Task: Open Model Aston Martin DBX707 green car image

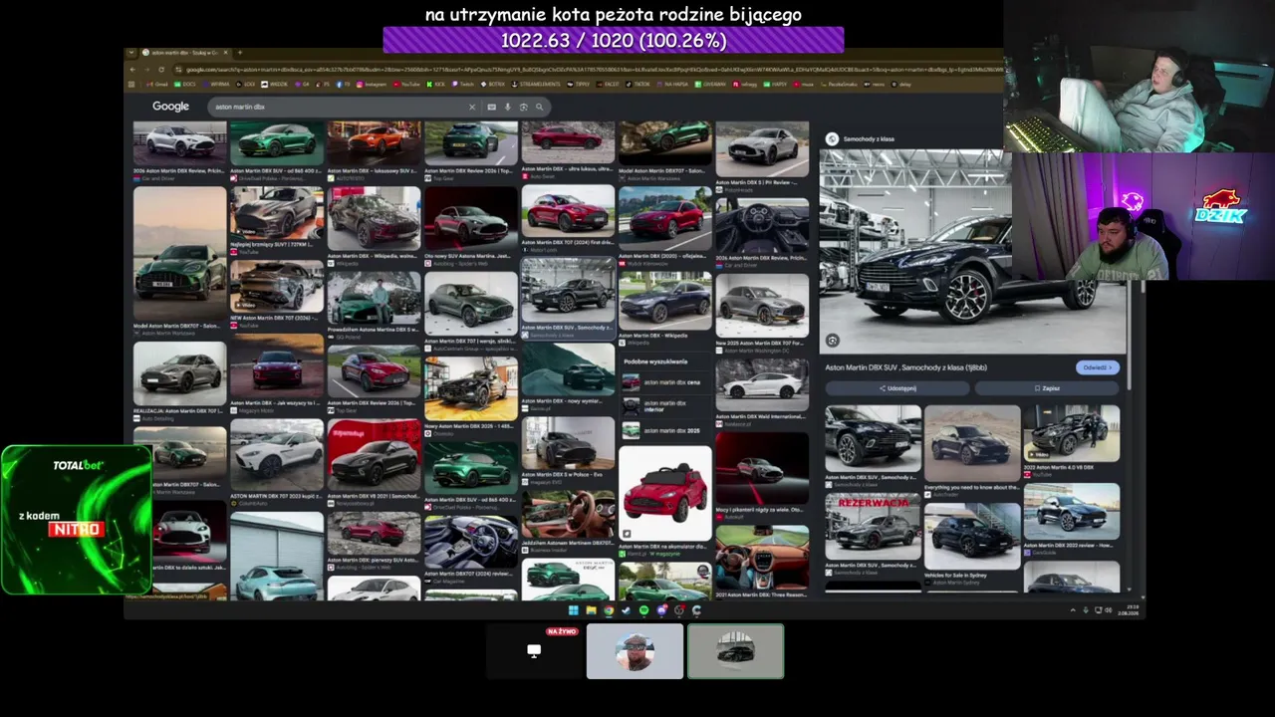Action: [x=179, y=254]
